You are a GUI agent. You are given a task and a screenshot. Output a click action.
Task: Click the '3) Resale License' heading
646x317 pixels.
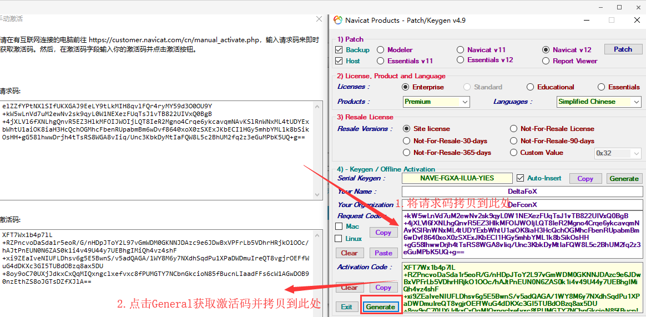tap(365, 117)
